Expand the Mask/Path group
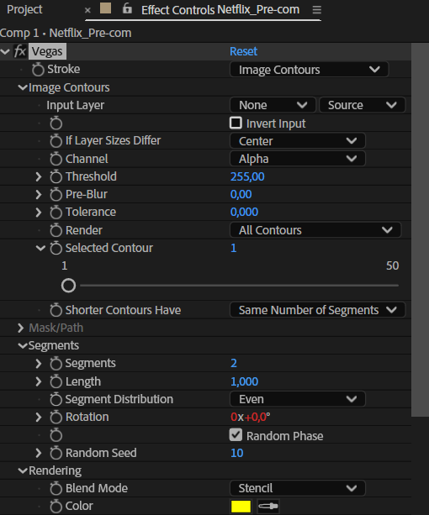The width and height of the screenshot is (429, 515). pyautogui.click(x=21, y=328)
